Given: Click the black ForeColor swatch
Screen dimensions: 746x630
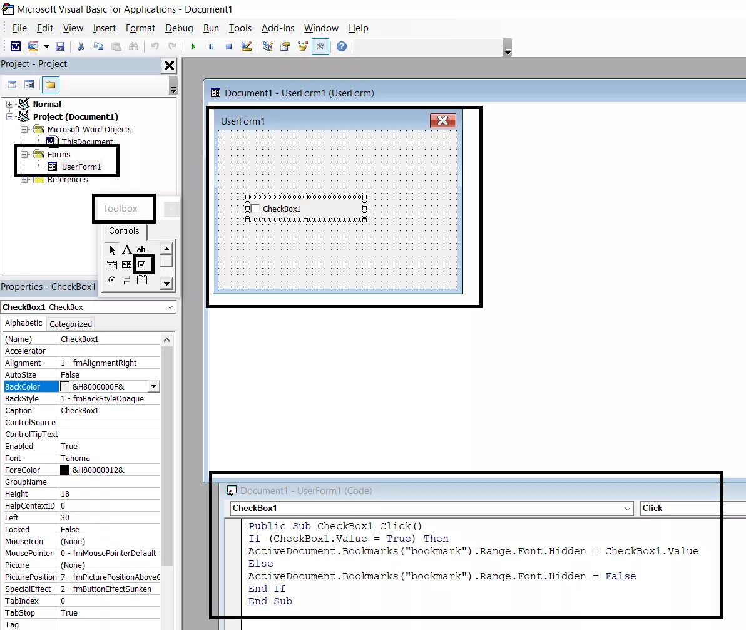Looking at the screenshot, I should pyautogui.click(x=64, y=470).
